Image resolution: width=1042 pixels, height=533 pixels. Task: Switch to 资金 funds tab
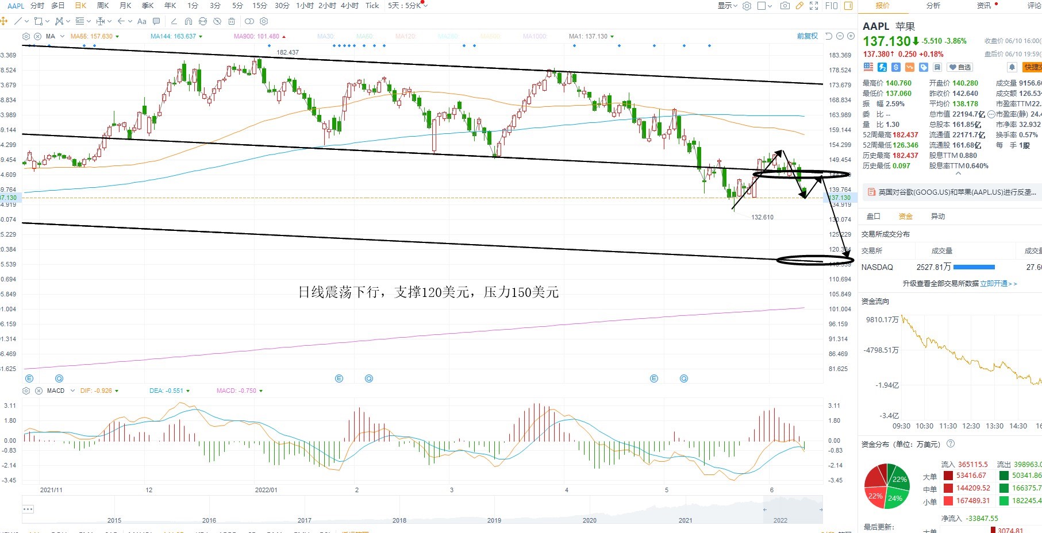point(905,217)
